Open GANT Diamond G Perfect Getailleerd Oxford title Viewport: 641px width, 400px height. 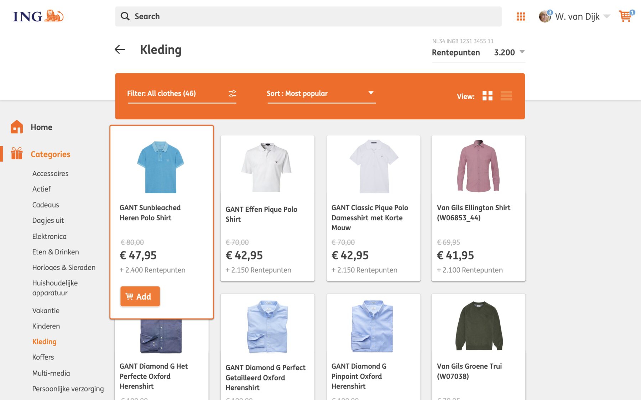point(265,378)
